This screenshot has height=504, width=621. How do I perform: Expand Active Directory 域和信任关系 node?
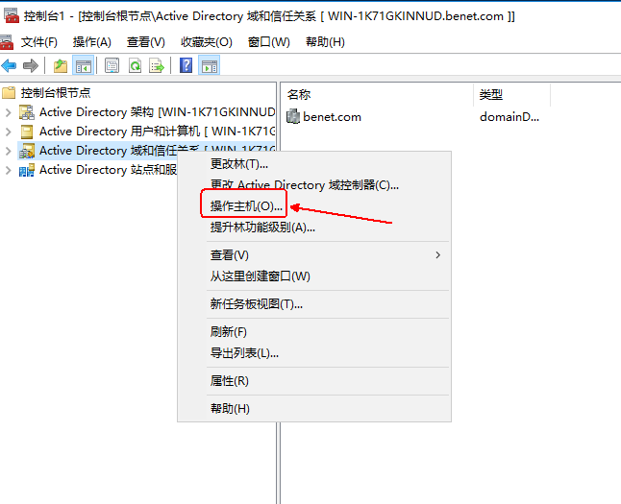[x=9, y=151]
